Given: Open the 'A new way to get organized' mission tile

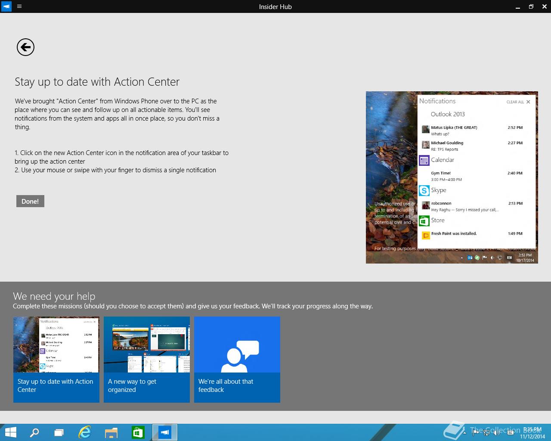Looking at the screenshot, I should (147, 360).
